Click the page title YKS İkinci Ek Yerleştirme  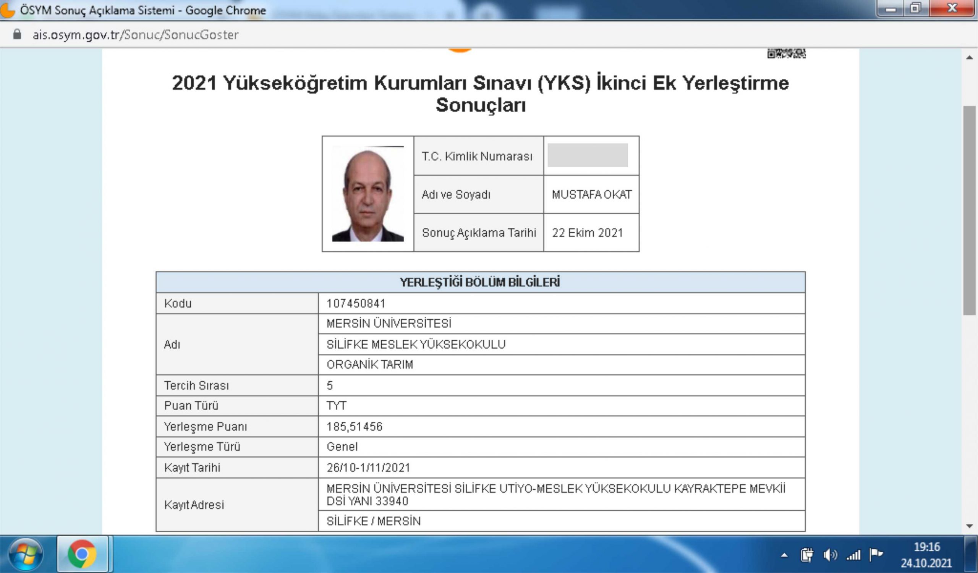click(481, 94)
